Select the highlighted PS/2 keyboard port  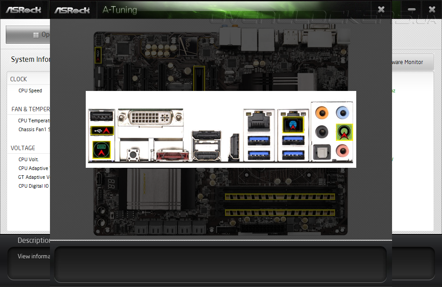[x=102, y=150]
